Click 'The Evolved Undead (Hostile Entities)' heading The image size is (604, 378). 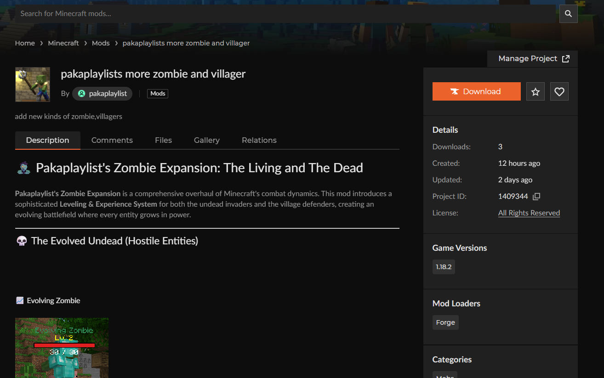(114, 241)
